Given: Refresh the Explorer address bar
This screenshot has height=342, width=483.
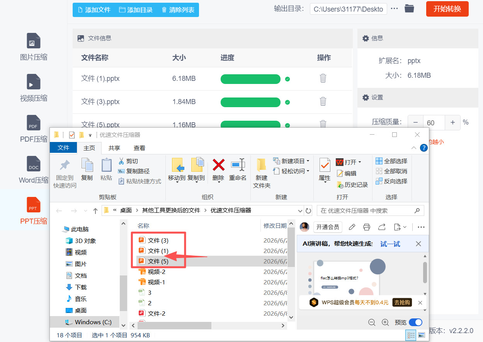Looking at the screenshot, I should pyautogui.click(x=308, y=211).
